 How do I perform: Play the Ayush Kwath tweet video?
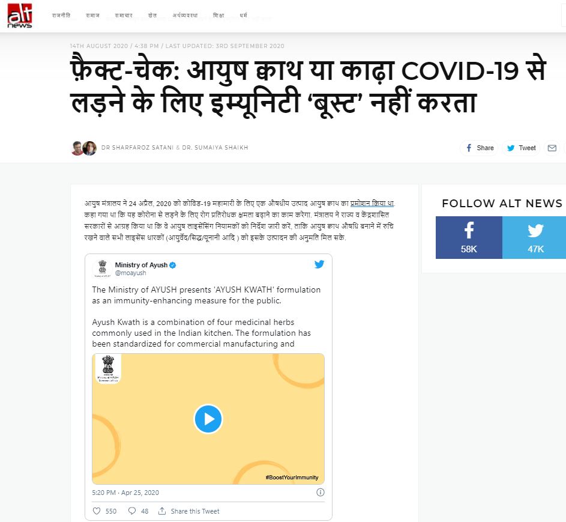[x=208, y=419]
